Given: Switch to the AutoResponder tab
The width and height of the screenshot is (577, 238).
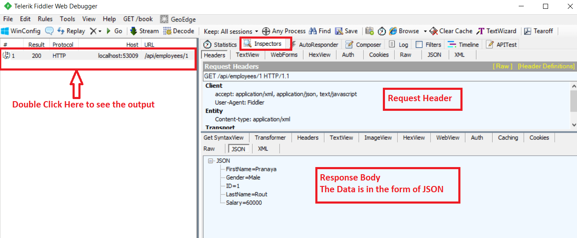Looking at the screenshot, I should [x=314, y=44].
